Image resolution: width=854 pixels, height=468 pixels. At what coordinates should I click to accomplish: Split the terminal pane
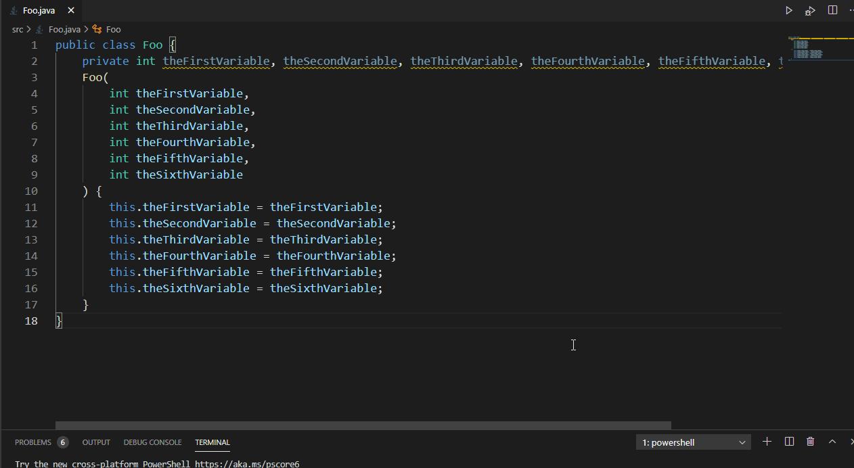pos(788,441)
